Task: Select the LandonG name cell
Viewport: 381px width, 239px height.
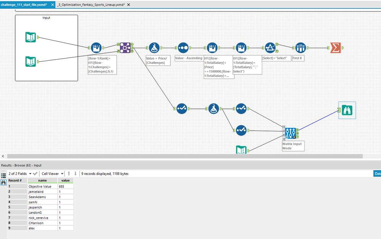Action: click(x=42, y=213)
